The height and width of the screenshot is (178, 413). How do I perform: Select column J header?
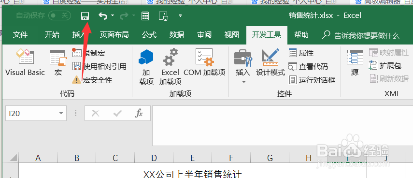(386, 158)
